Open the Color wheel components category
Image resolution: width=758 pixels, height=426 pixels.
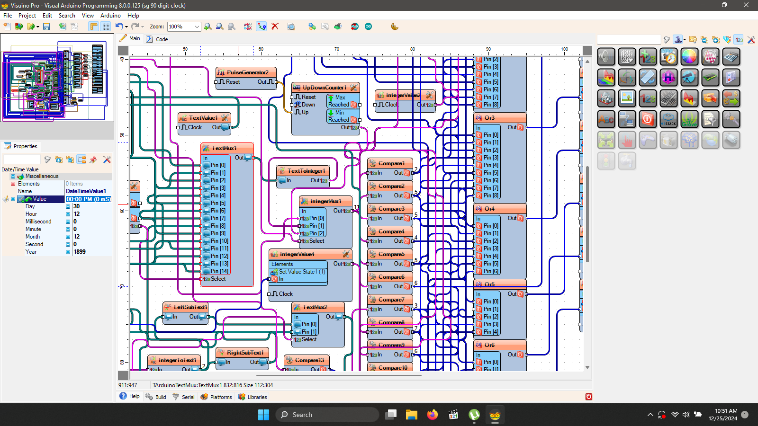tap(689, 57)
